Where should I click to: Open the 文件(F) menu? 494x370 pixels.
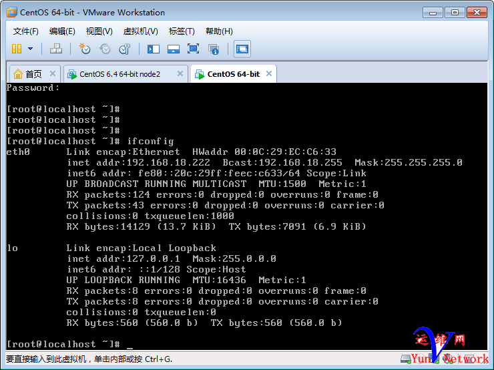[26, 31]
